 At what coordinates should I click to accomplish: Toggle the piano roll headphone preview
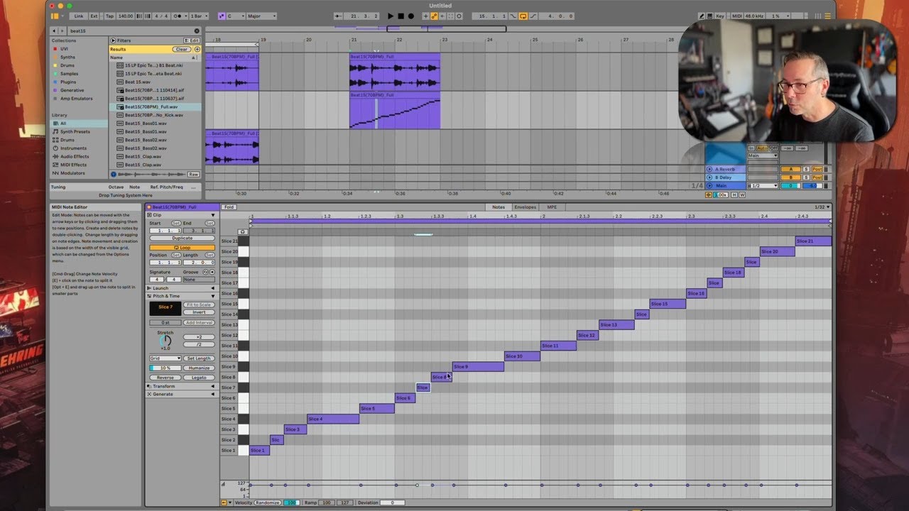[x=243, y=231]
